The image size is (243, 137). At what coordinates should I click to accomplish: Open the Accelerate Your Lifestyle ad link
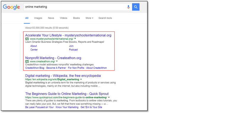click(x=68, y=35)
